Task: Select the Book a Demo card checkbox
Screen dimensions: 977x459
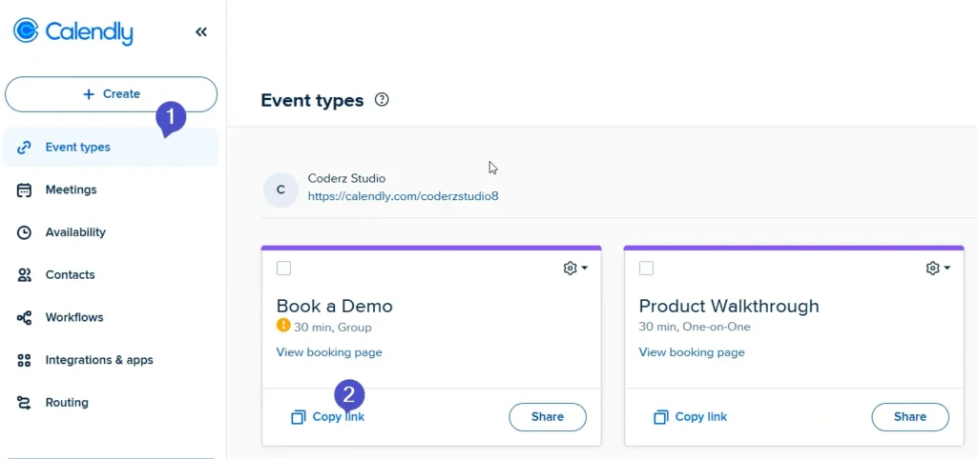Action: (x=283, y=268)
